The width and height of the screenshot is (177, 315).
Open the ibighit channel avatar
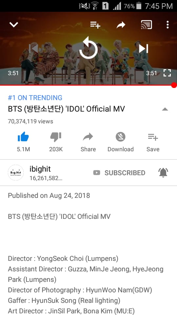click(16, 173)
